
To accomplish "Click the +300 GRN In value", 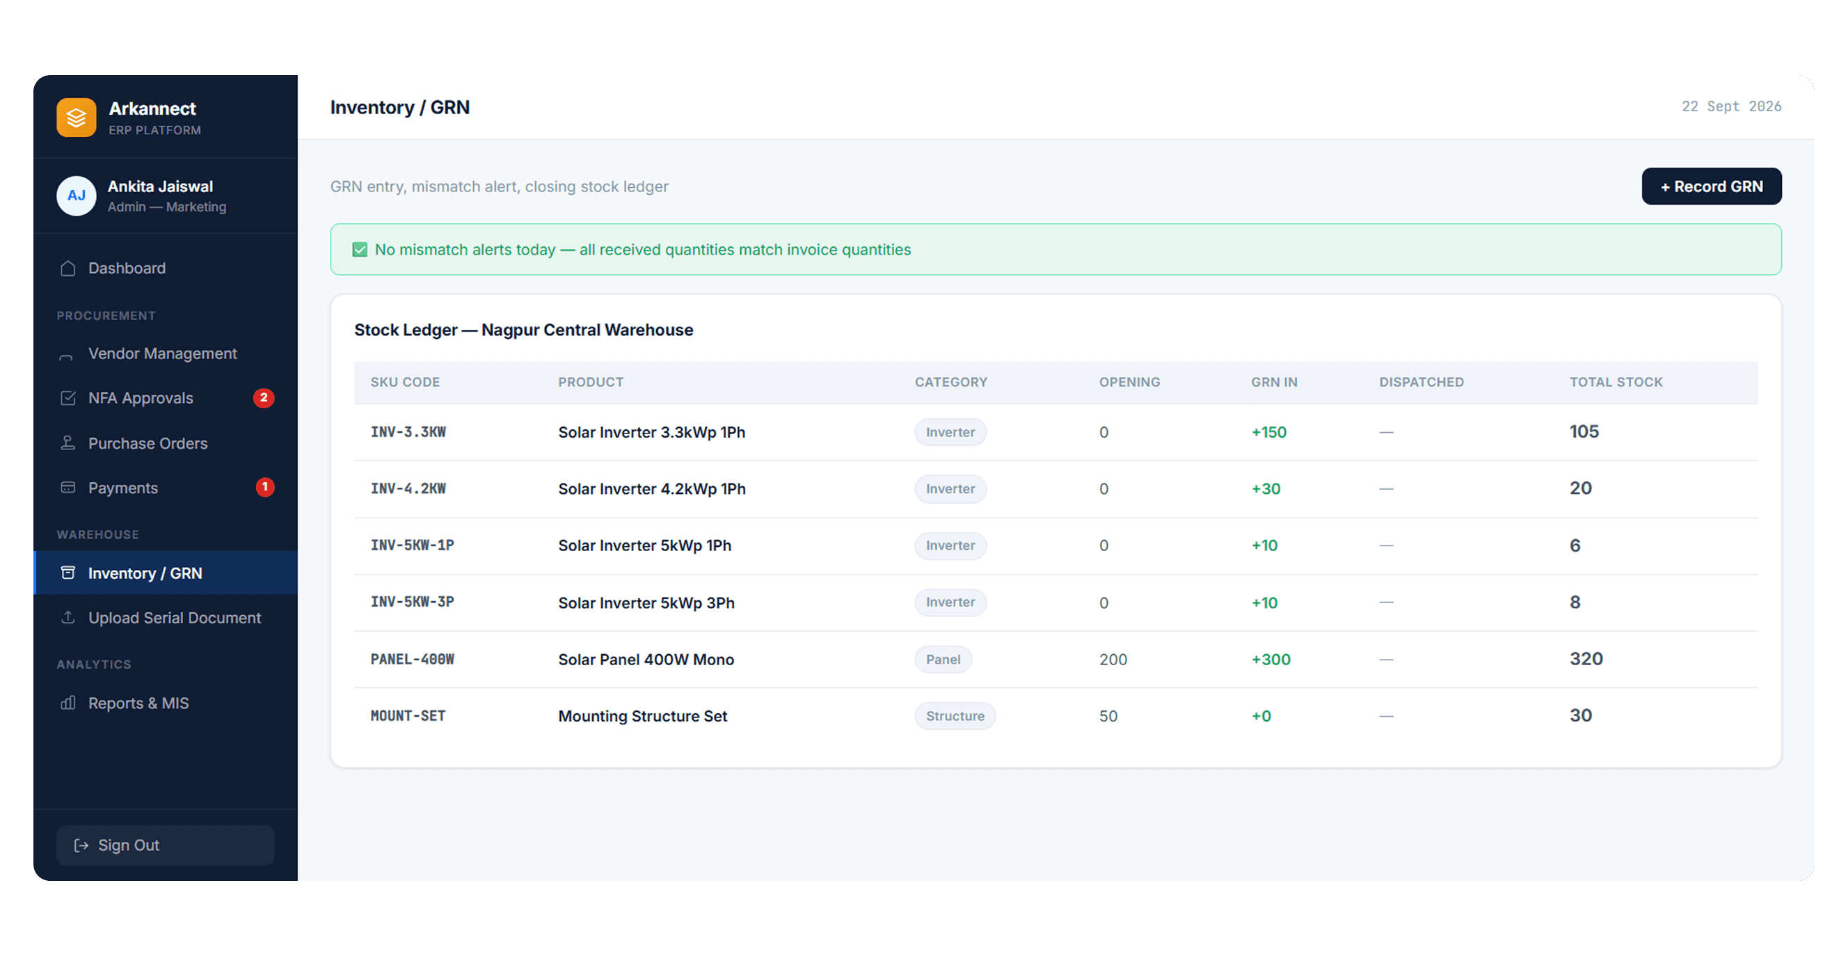I will click(x=1270, y=660).
